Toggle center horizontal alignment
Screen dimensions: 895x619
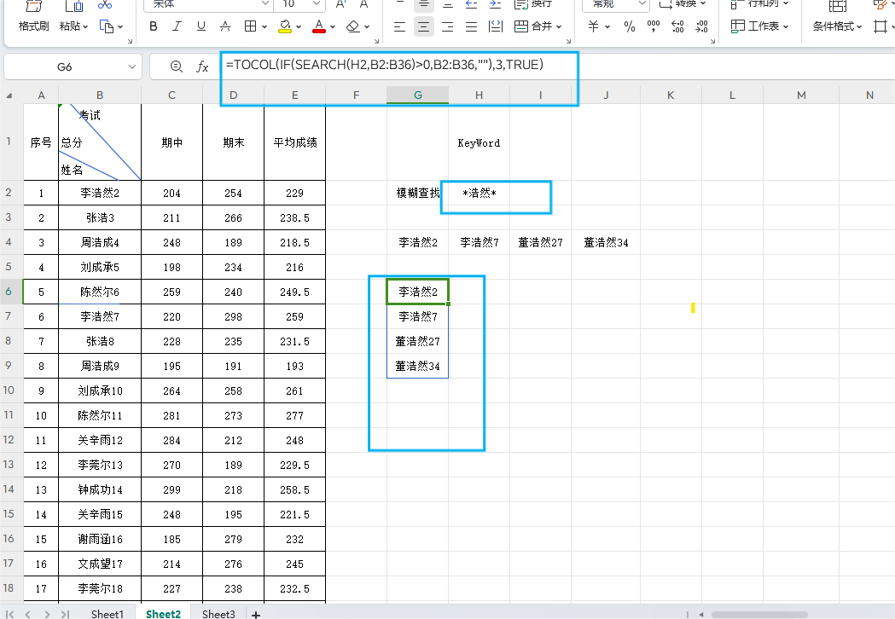click(x=423, y=26)
